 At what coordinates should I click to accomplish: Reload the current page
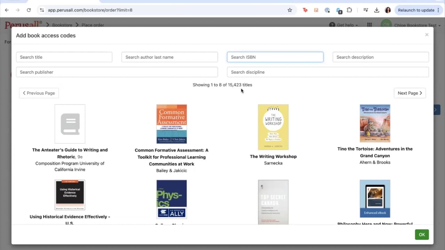click(x=29, y=10)
